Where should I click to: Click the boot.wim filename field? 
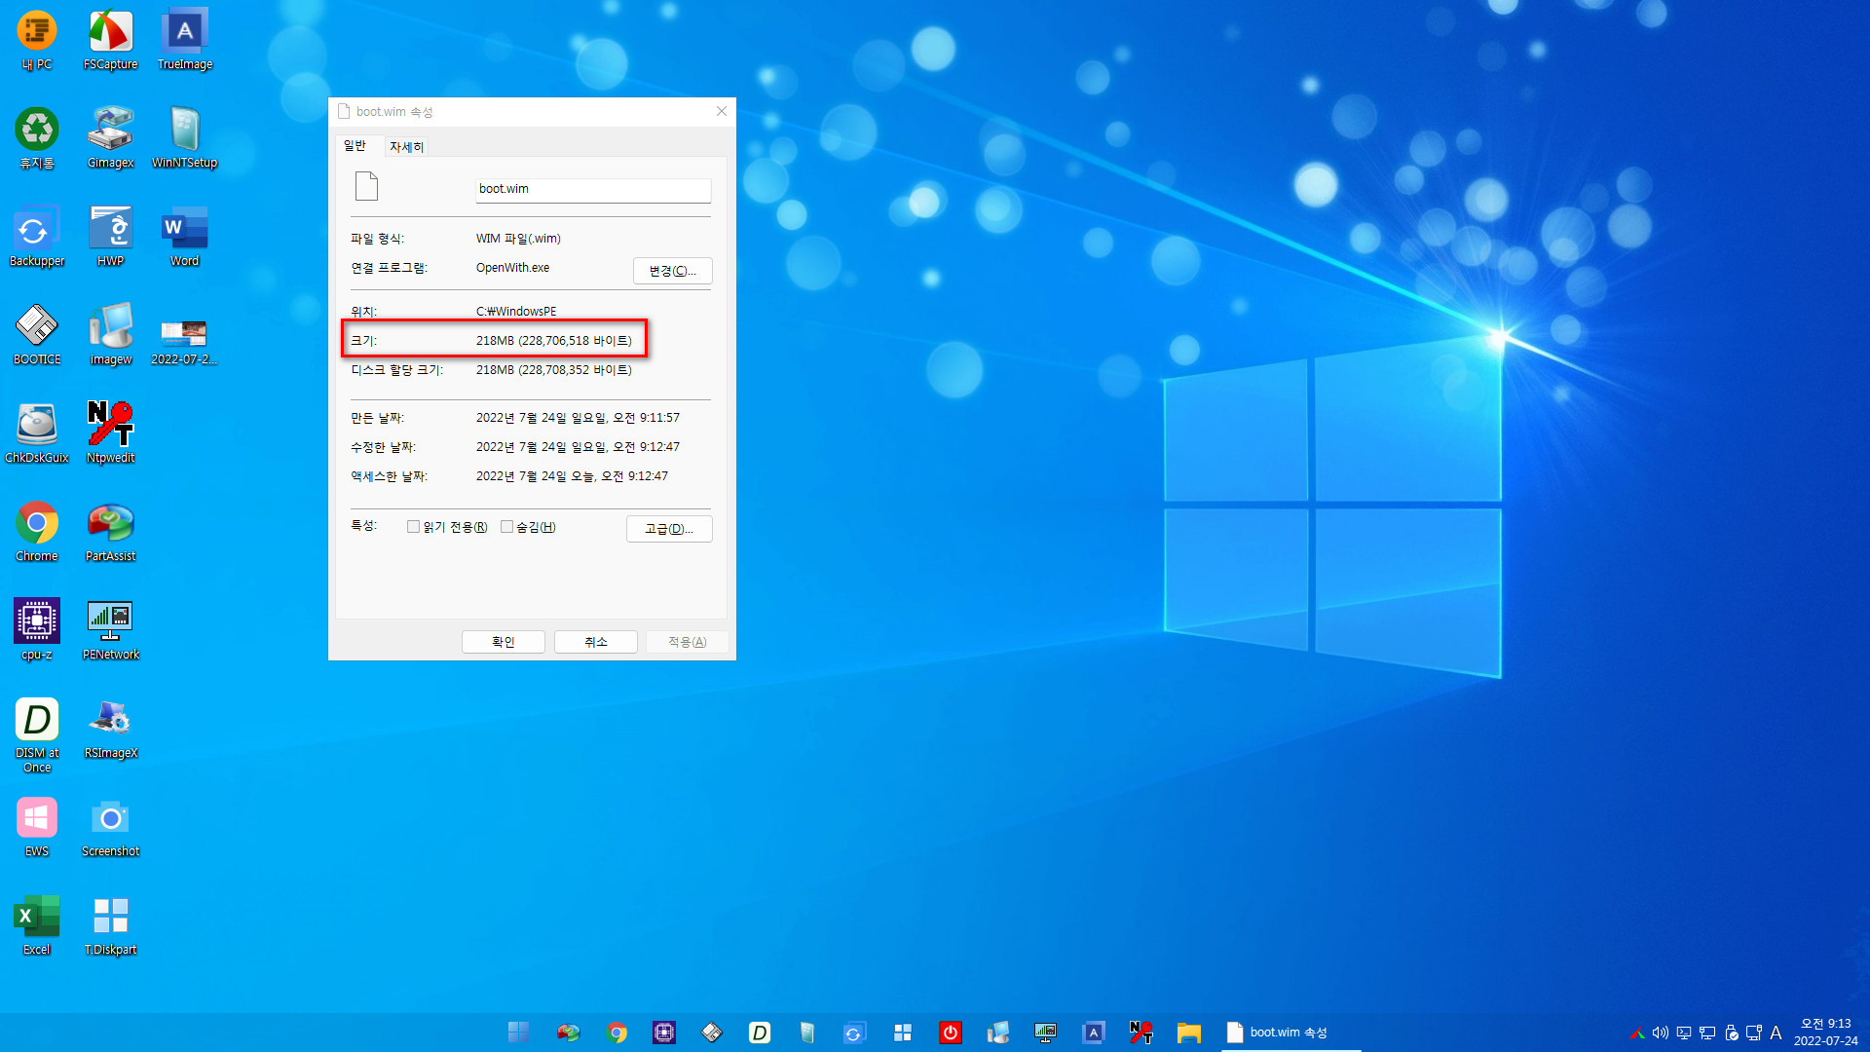click(592, 189)
